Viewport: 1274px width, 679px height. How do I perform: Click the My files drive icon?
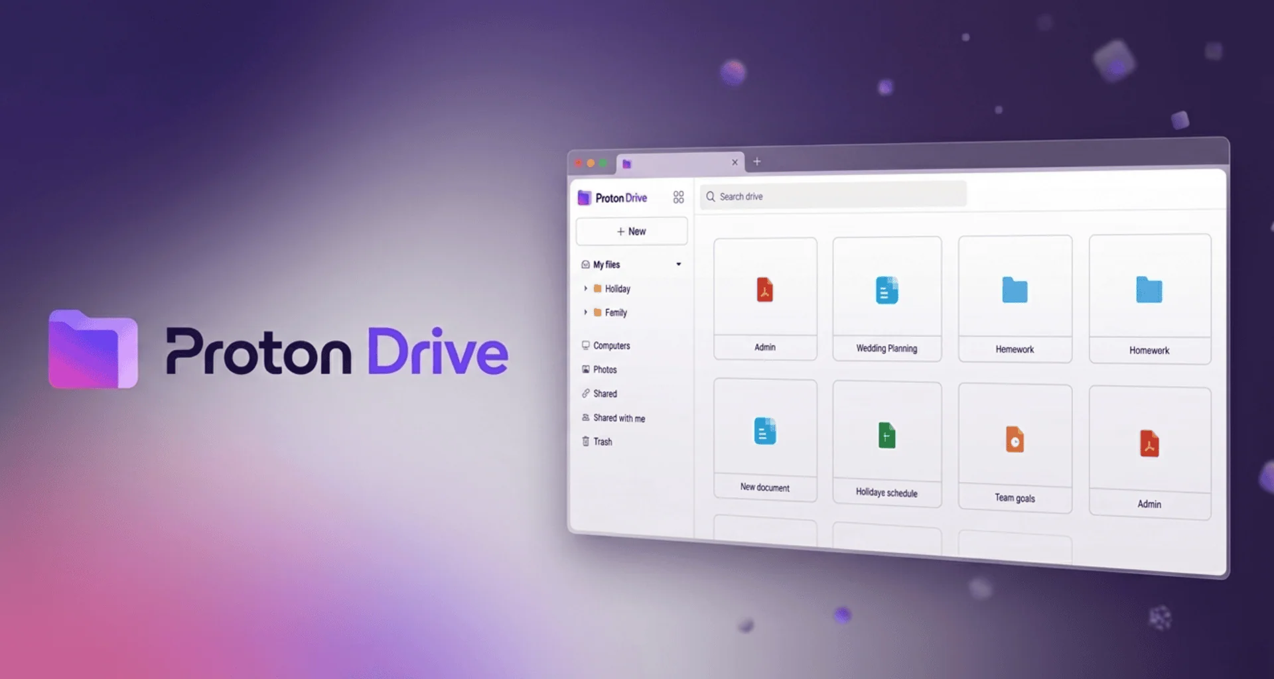coord(585,265)
